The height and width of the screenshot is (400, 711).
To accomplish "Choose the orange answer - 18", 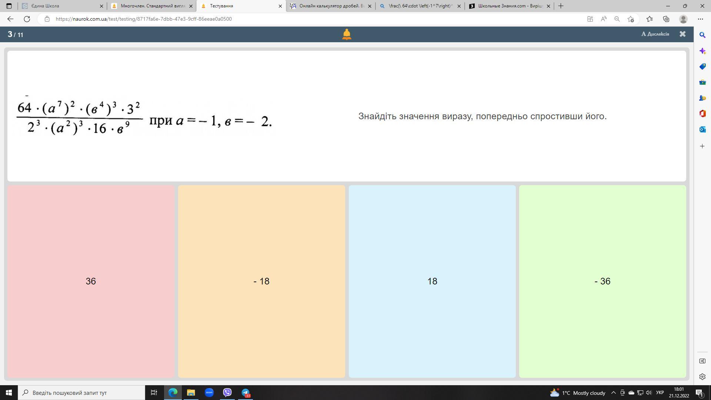I will [261, 281].
